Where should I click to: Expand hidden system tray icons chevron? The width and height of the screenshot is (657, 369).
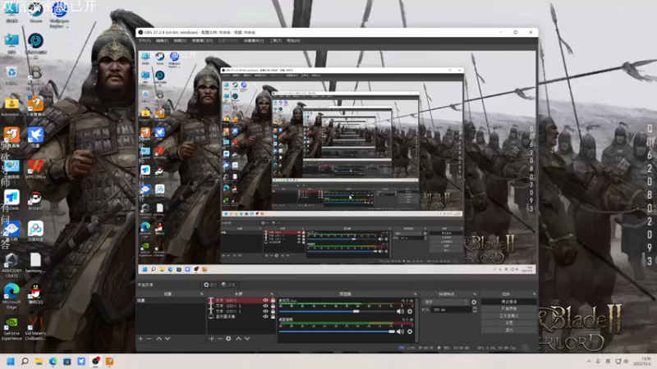point(589,361)
